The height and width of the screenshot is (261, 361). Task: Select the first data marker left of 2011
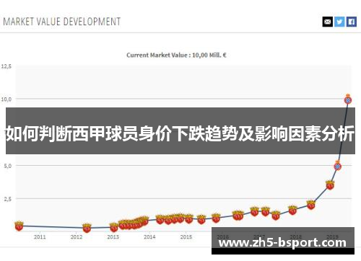[x=19, y=226]
